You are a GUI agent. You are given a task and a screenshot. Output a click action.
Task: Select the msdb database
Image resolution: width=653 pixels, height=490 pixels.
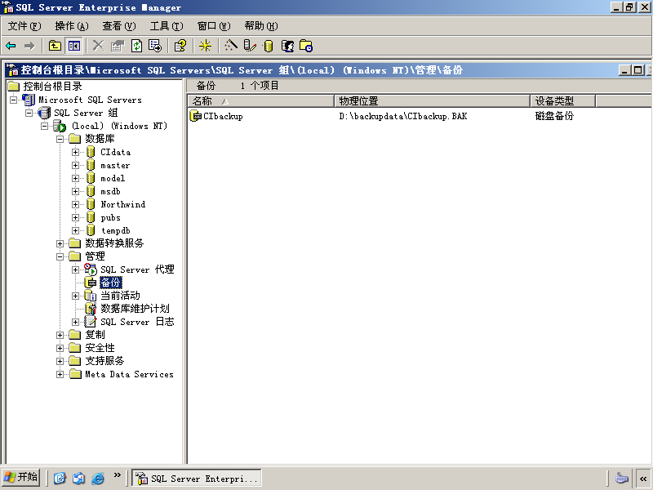110,192
